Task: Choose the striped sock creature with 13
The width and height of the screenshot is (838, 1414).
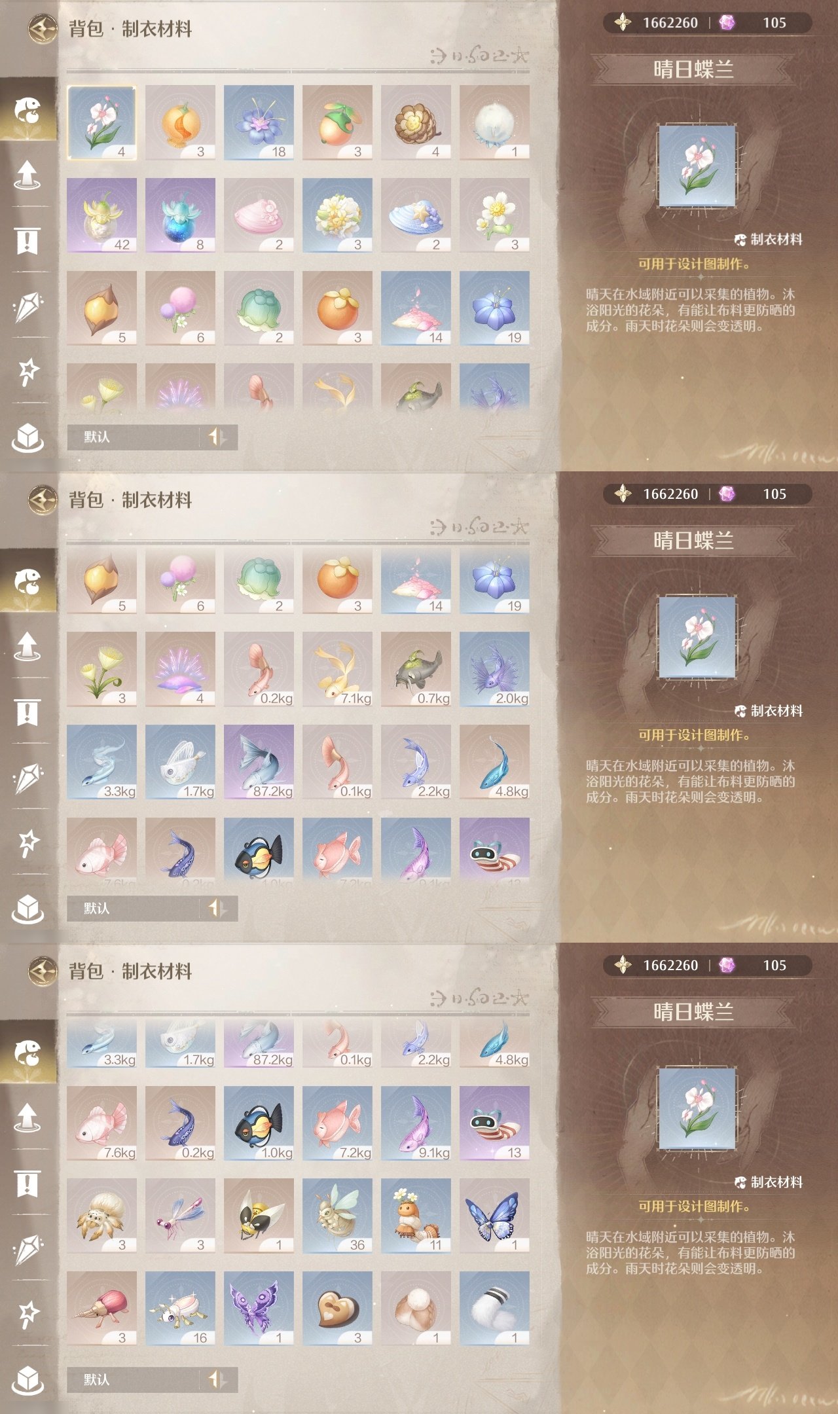Action: [x=494, y=1124]
